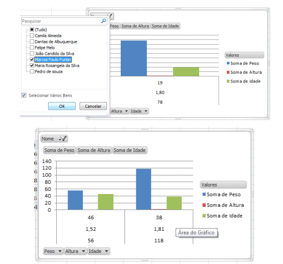Expand the Altura dropdown below the lower chart

[83, 251]
